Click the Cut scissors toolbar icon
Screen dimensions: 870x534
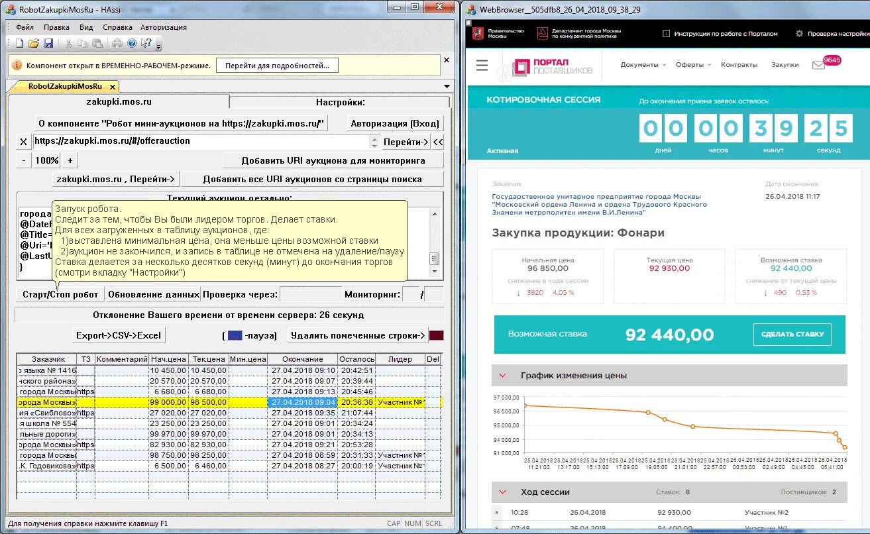(68, 44)
